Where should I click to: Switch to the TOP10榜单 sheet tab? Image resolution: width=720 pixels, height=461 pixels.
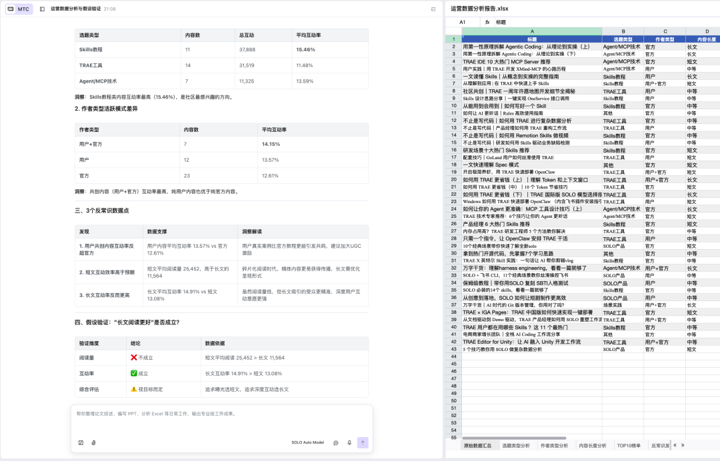629,446
